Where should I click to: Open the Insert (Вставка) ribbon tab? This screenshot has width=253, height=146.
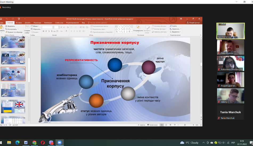click(x=19, y=23)
